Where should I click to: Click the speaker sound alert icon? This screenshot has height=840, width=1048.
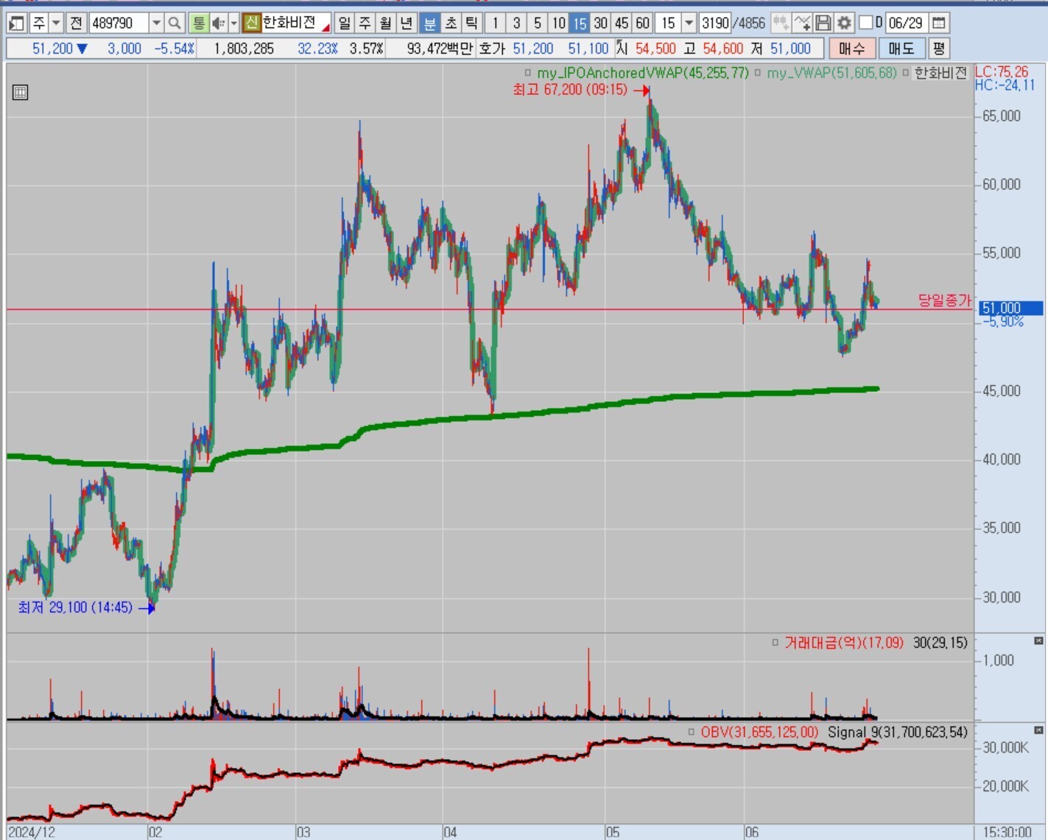point(218,24)
